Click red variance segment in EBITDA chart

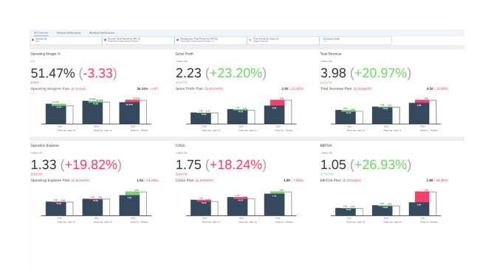point(422,197)
